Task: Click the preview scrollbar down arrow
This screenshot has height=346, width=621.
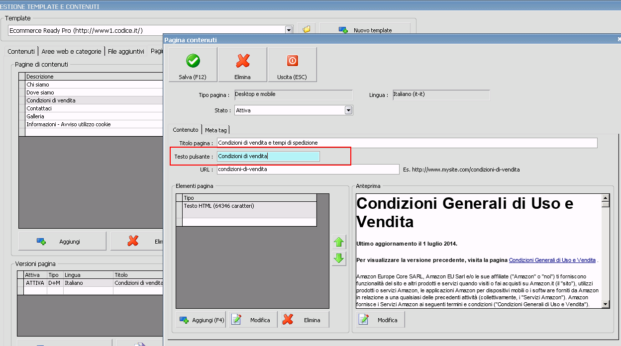Action: click(605, 304)
